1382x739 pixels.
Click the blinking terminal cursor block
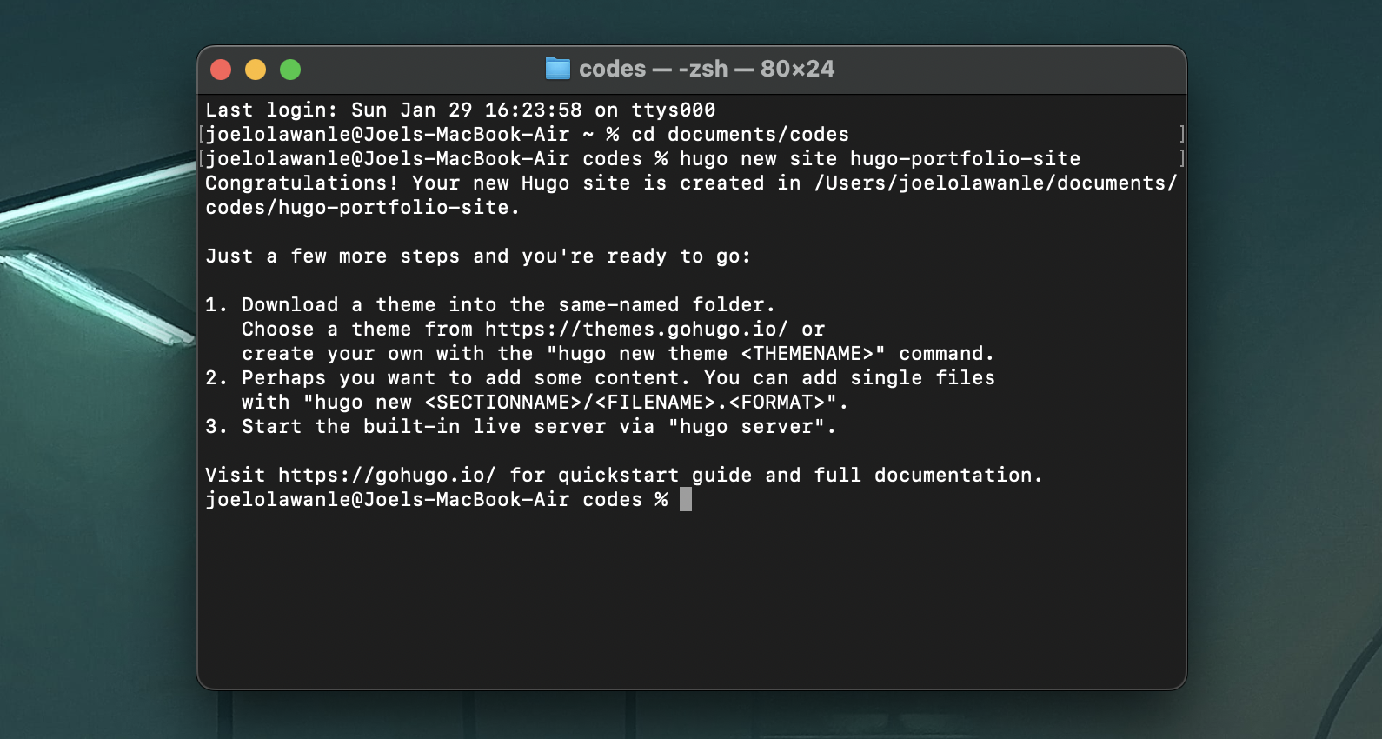687,499
